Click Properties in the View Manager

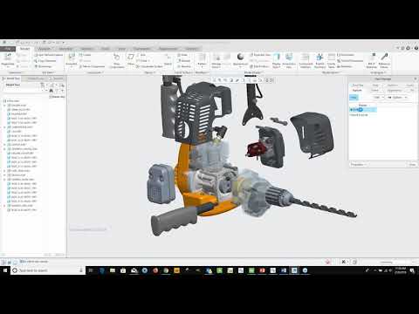coord(358,165)
